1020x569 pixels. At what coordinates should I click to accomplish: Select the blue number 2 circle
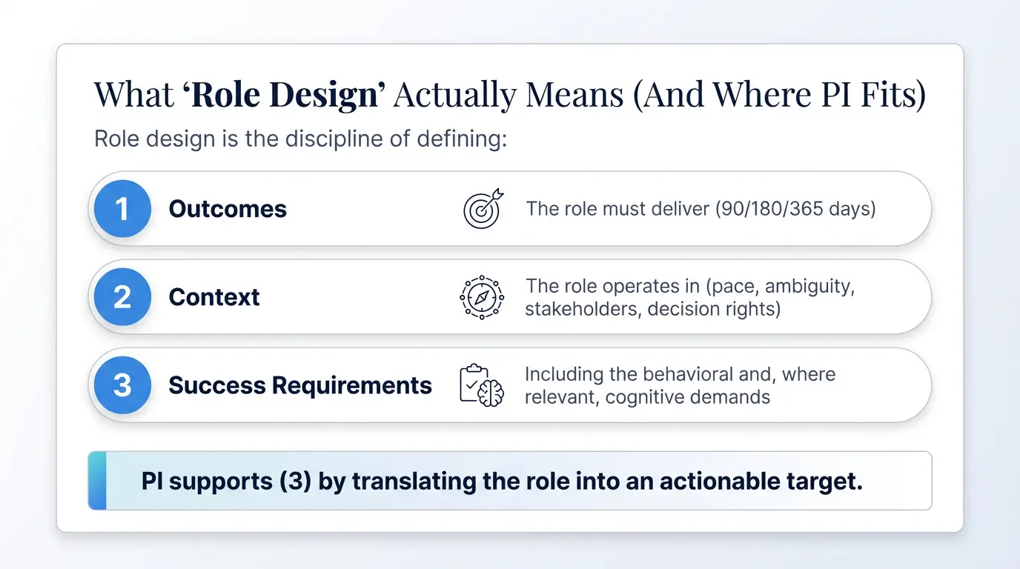pos(122,297)
